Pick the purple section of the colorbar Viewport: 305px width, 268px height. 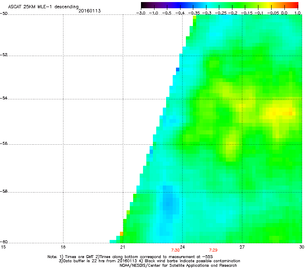[x=163, y=5]
